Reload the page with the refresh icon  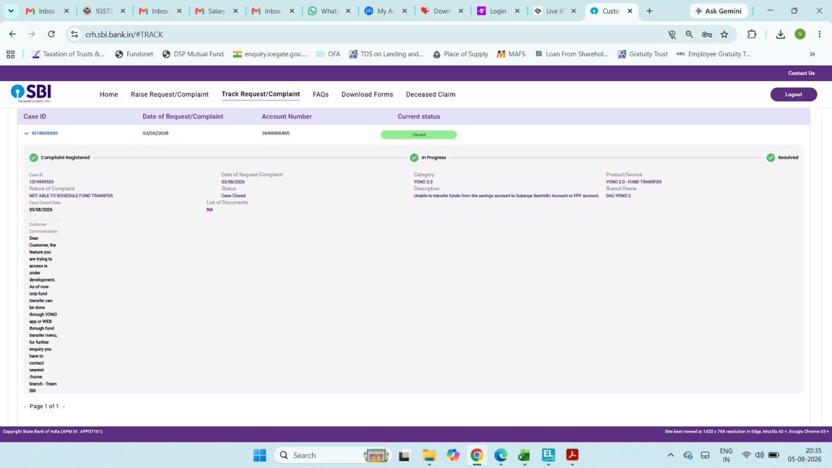tap(51, 34)
